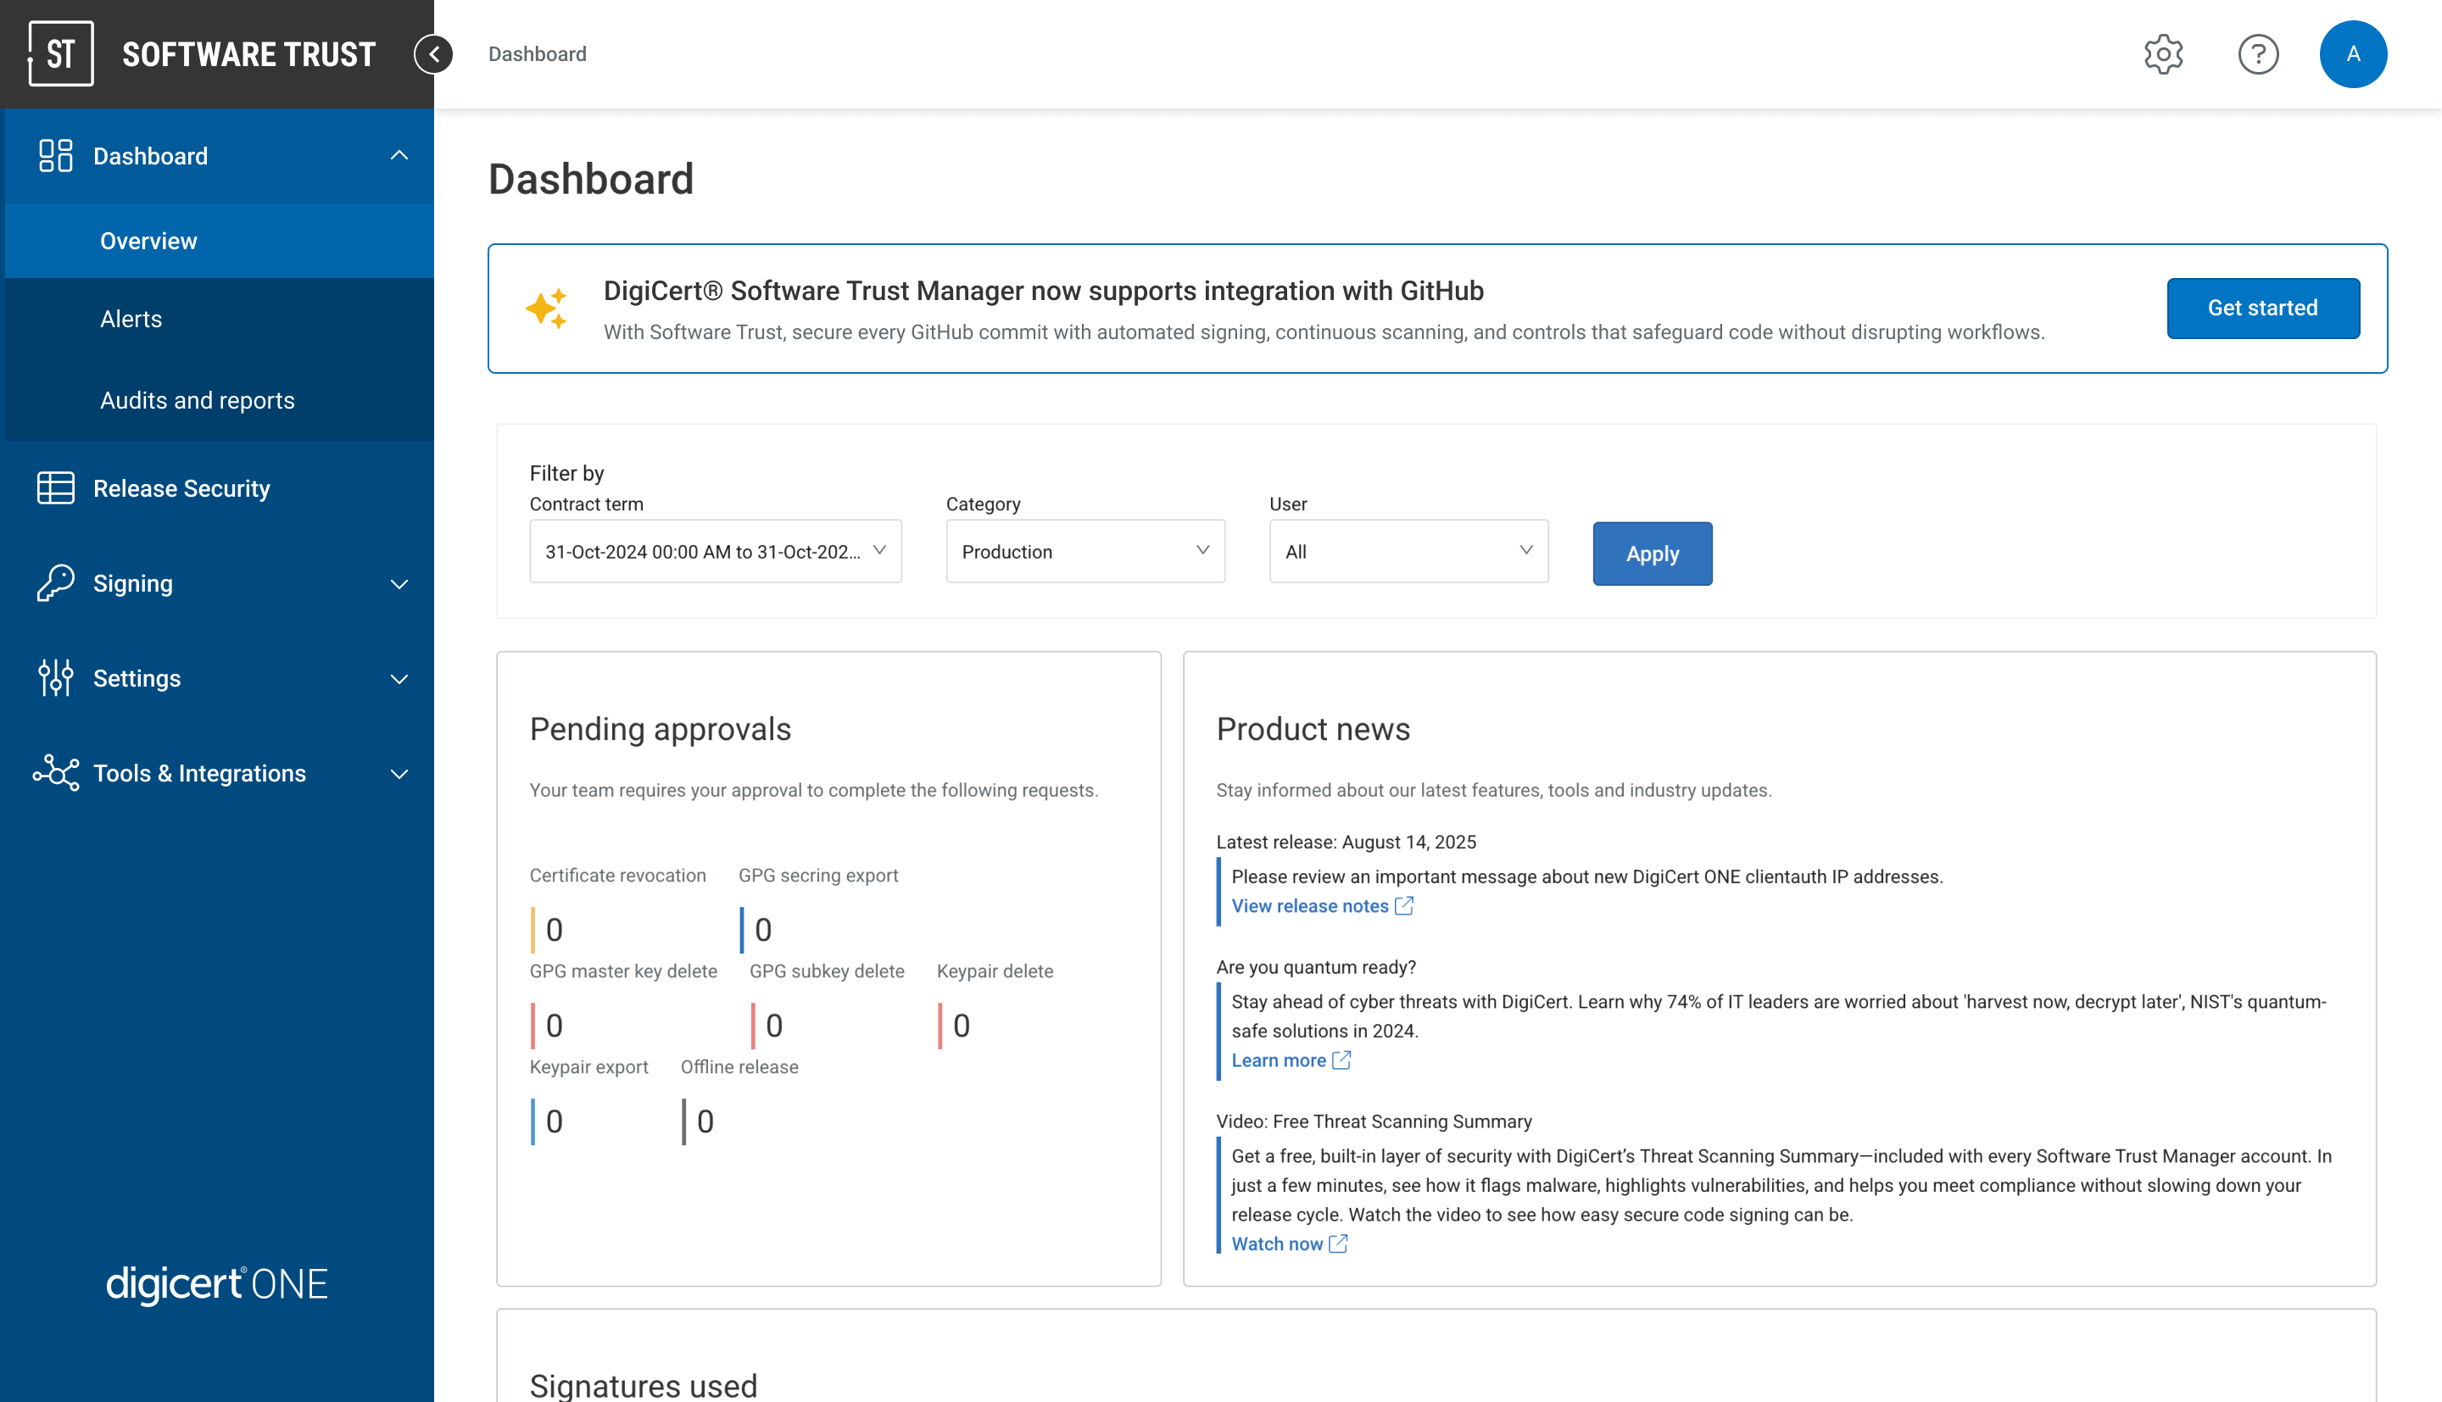Open the user avatar 'A' menu
This screenshot has width=2442, height=1402.
click(2352, 54)
